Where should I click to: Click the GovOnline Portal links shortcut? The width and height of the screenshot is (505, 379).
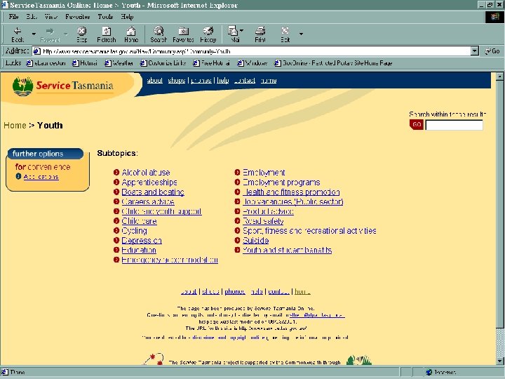click(x=333, y=63)
